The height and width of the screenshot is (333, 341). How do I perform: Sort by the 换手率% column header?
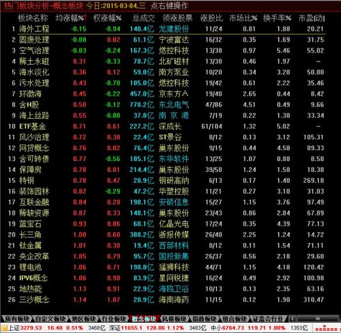(x=277, y=18)
